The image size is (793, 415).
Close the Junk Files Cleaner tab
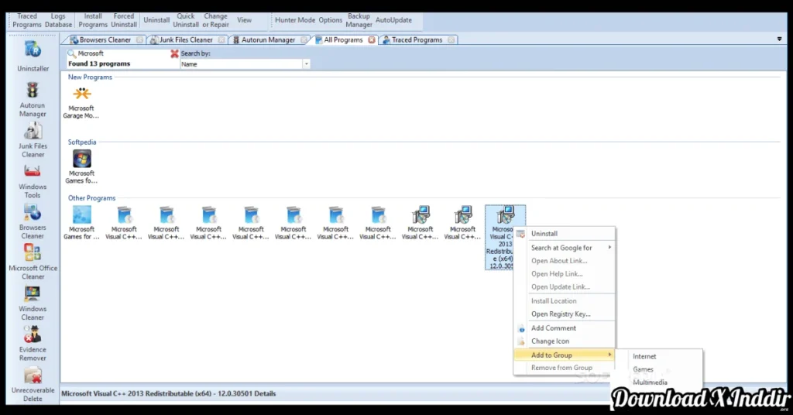pos(221,40)
